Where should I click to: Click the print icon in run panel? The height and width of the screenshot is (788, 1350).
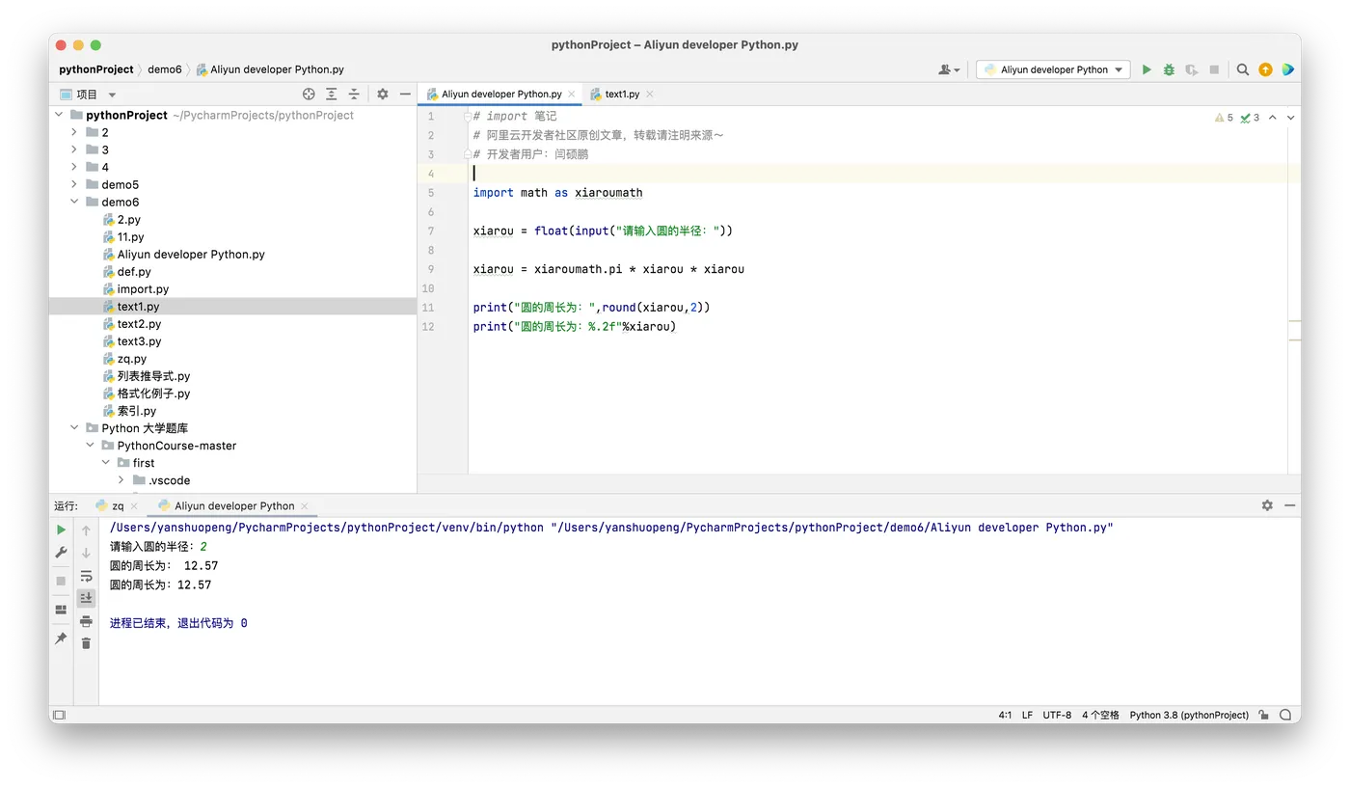tap(86, 621)
